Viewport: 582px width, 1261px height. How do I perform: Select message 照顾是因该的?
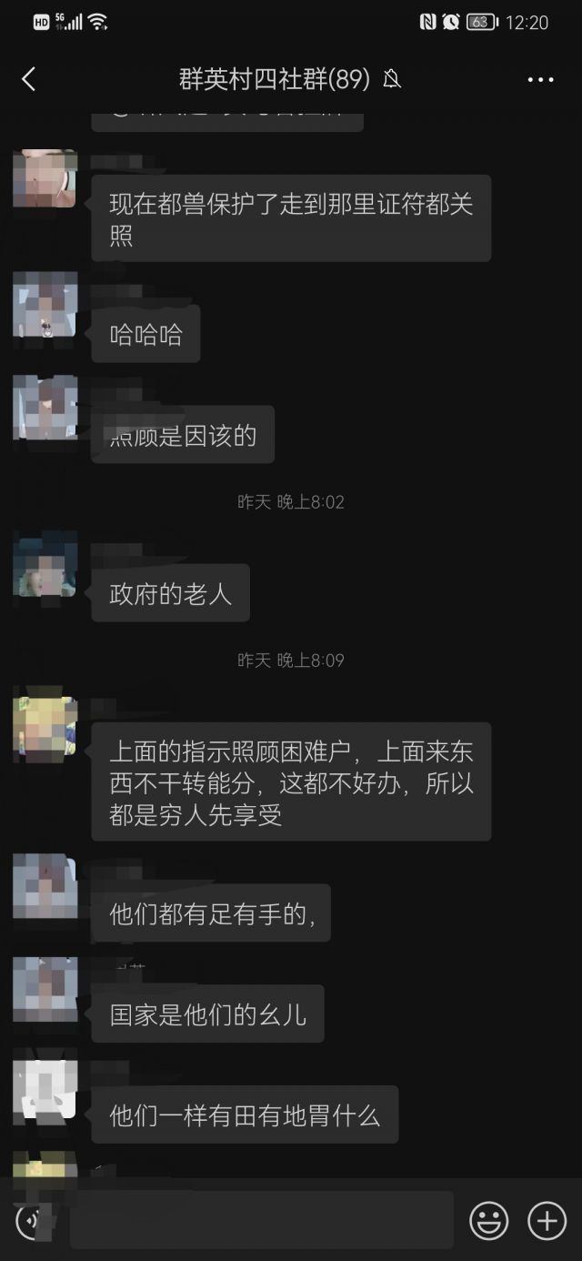pyautogui.click(x=183, y=435)
